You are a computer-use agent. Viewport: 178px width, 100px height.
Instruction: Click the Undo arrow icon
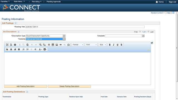coord(32,45)
